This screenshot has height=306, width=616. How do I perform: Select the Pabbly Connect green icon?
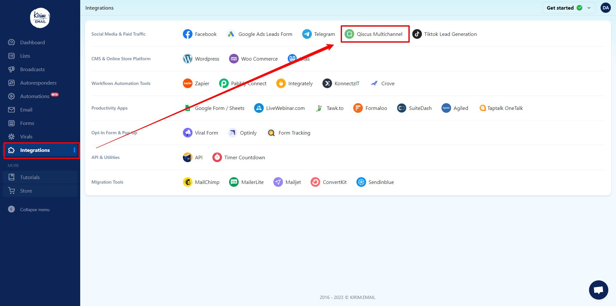click(224, 83)
